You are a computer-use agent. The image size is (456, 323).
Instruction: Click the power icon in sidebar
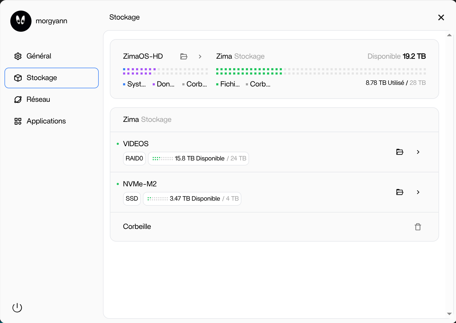pyautogui.click(x=17, y=307)
